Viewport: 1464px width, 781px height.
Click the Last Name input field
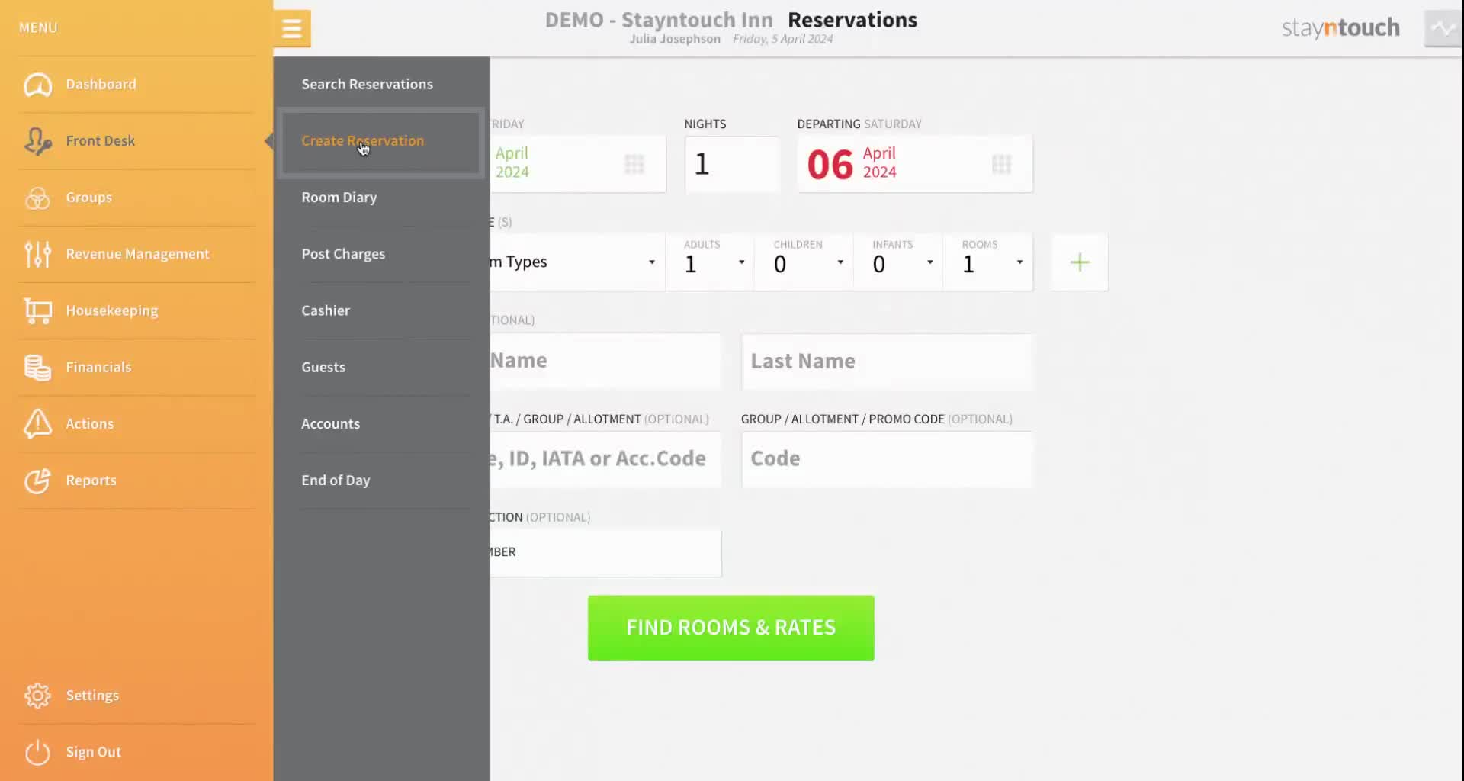point(887,362)
